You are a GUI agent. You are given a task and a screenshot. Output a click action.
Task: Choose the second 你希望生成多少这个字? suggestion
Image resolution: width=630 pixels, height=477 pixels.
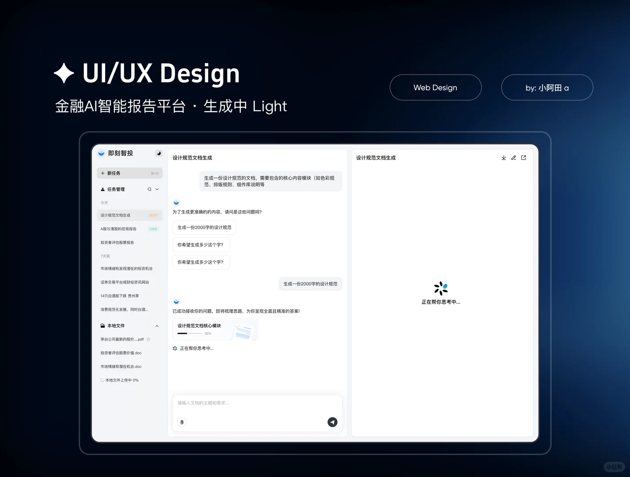(201, 262)
